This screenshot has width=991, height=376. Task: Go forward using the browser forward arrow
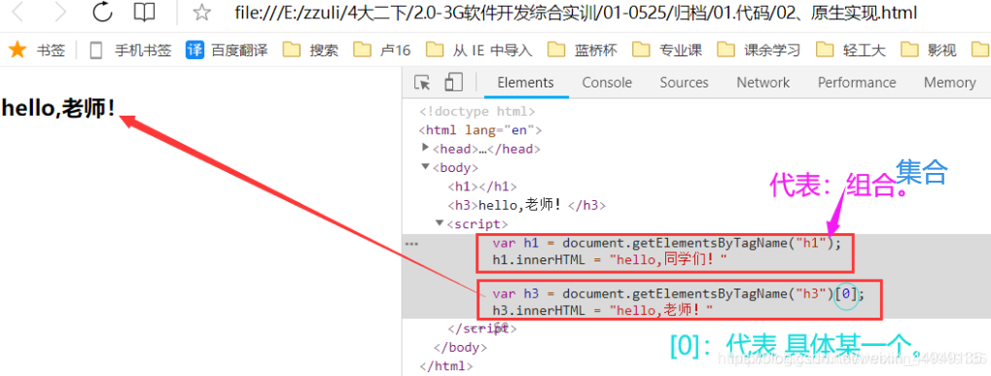click(60, 12)
